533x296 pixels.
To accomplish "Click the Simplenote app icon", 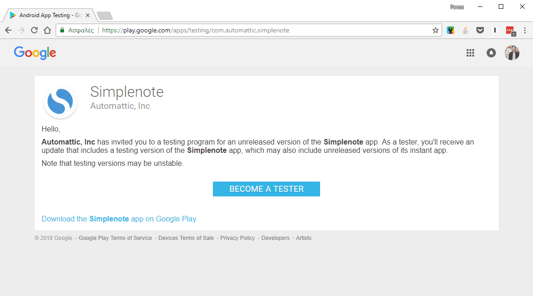I will point(60,101).
